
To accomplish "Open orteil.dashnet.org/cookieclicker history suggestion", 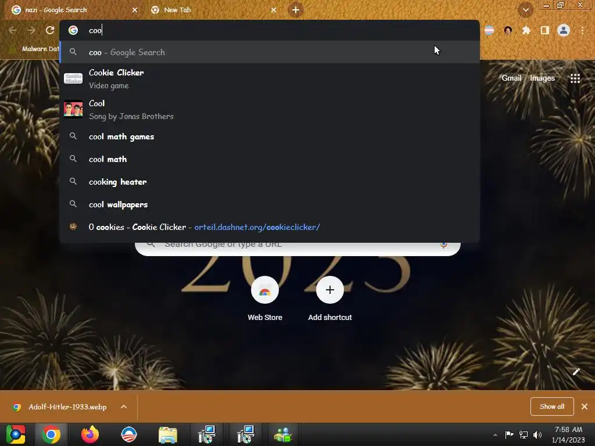I will (270, 227).
